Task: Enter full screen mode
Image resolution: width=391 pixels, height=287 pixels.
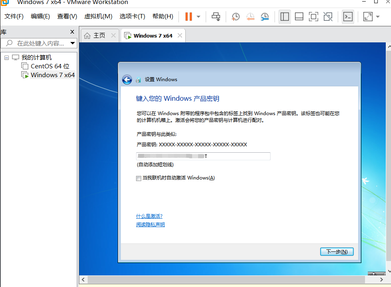Action: click(x=313, y=16)
